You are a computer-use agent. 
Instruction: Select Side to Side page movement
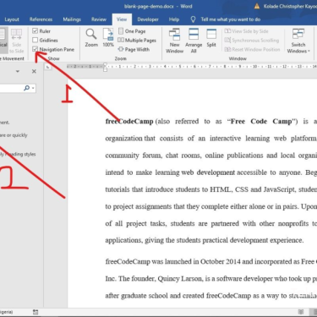tap(16, 41)
